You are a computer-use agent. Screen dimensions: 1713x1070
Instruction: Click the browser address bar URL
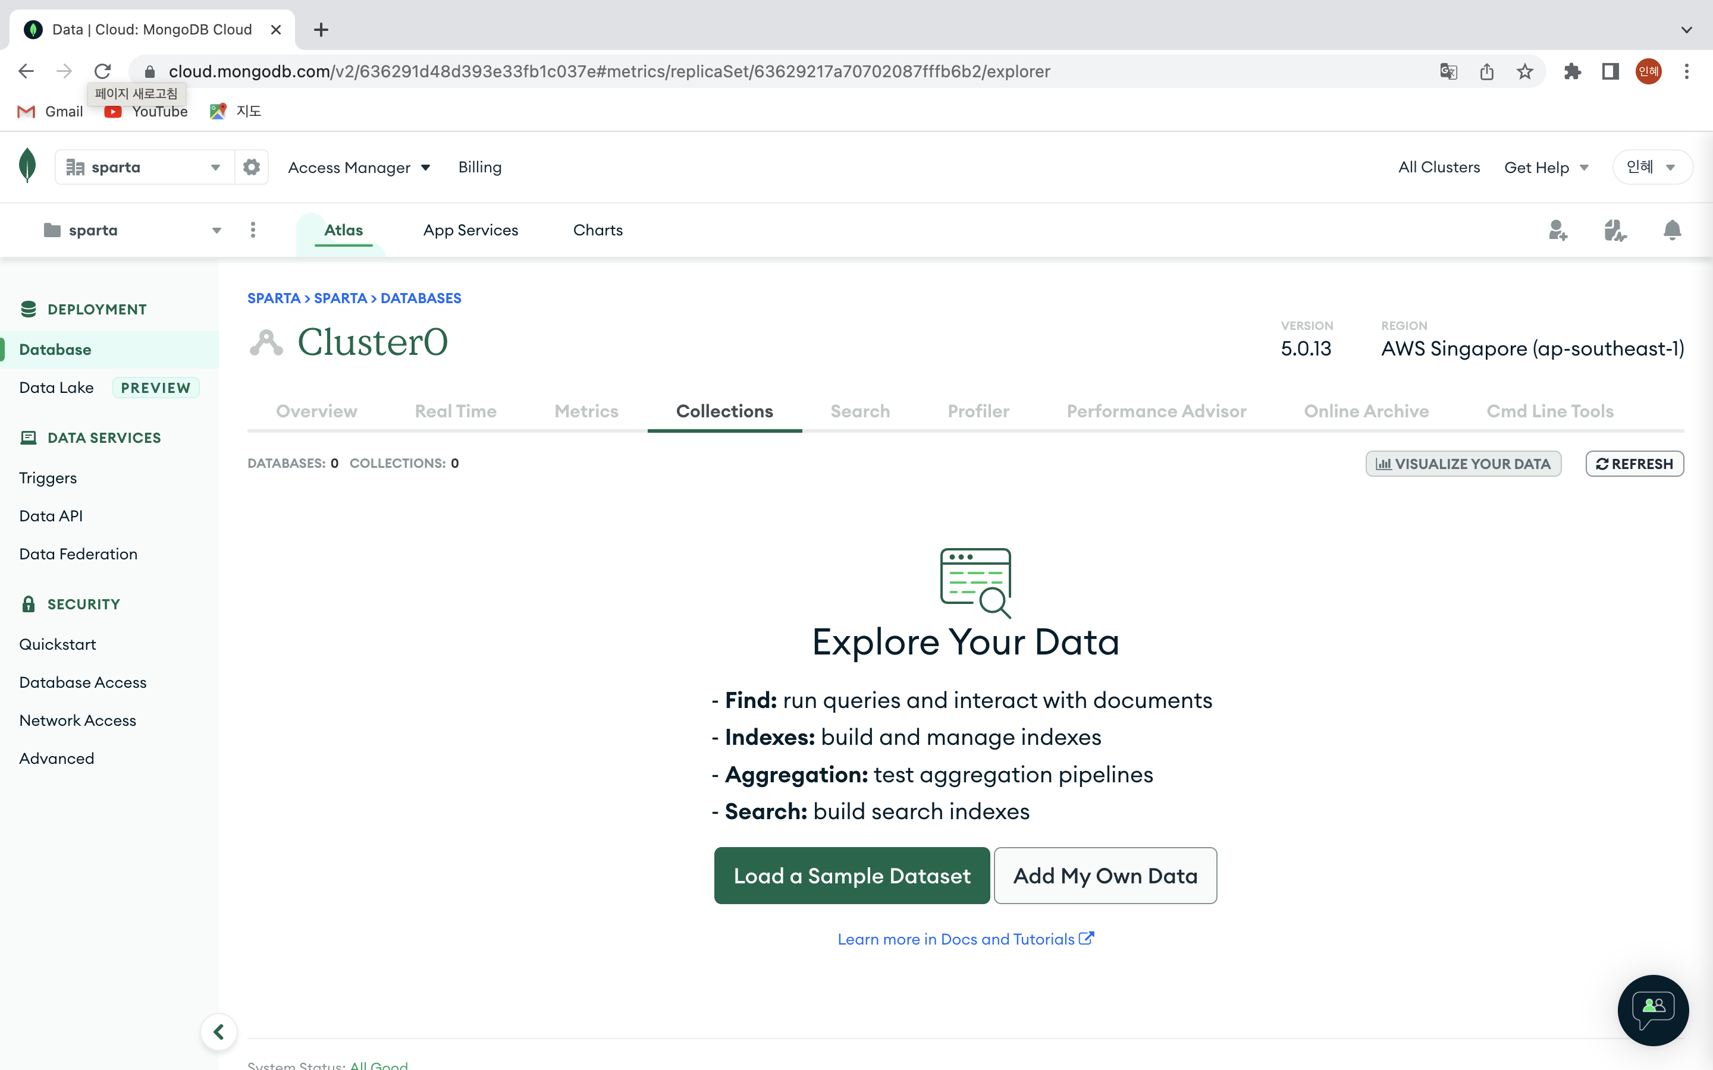(610, 71)
